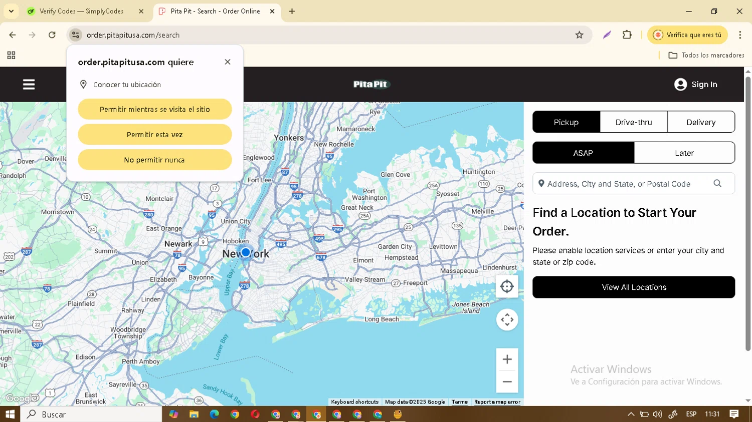The image size is (752, 422).
Task: Click the blue current-location marker on map
Action: 246,252
